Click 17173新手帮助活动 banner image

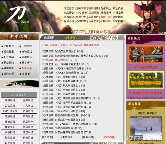[146, 55]
